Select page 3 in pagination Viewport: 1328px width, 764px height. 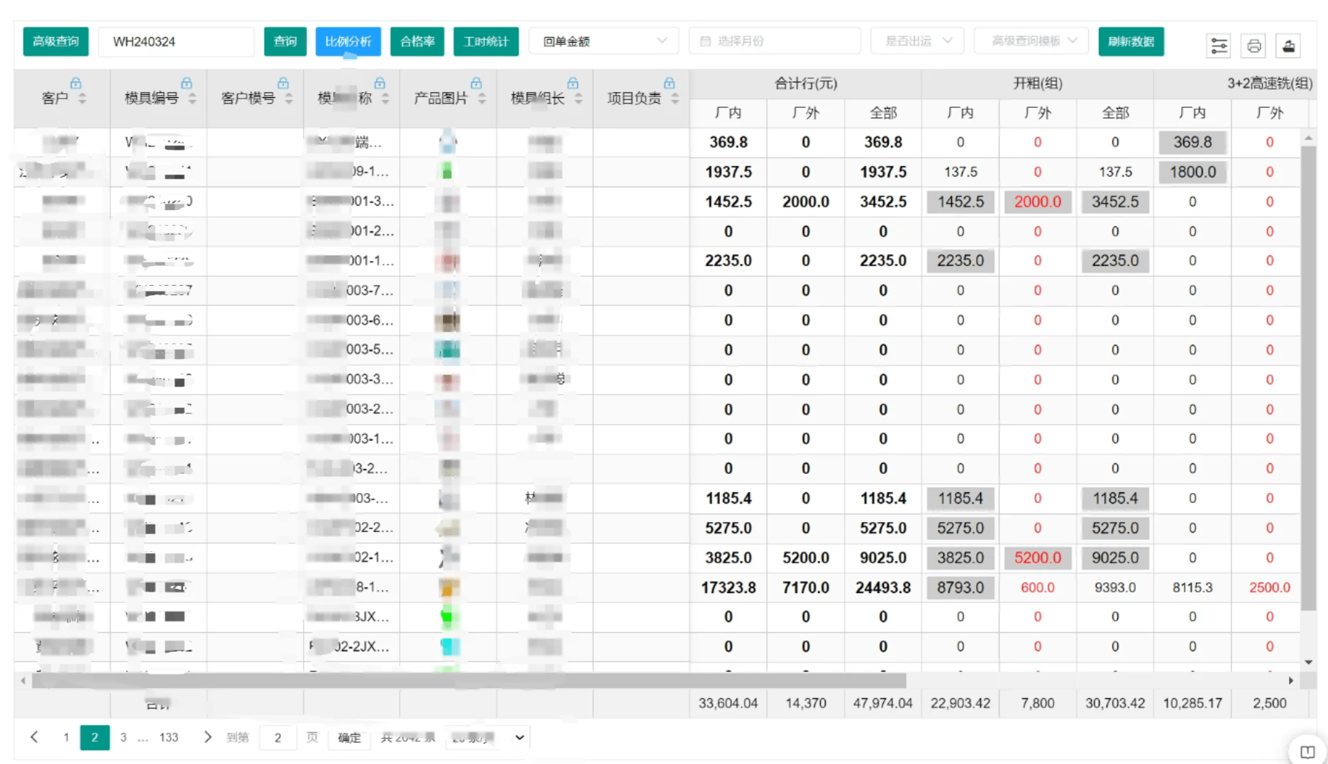point(123,737)
